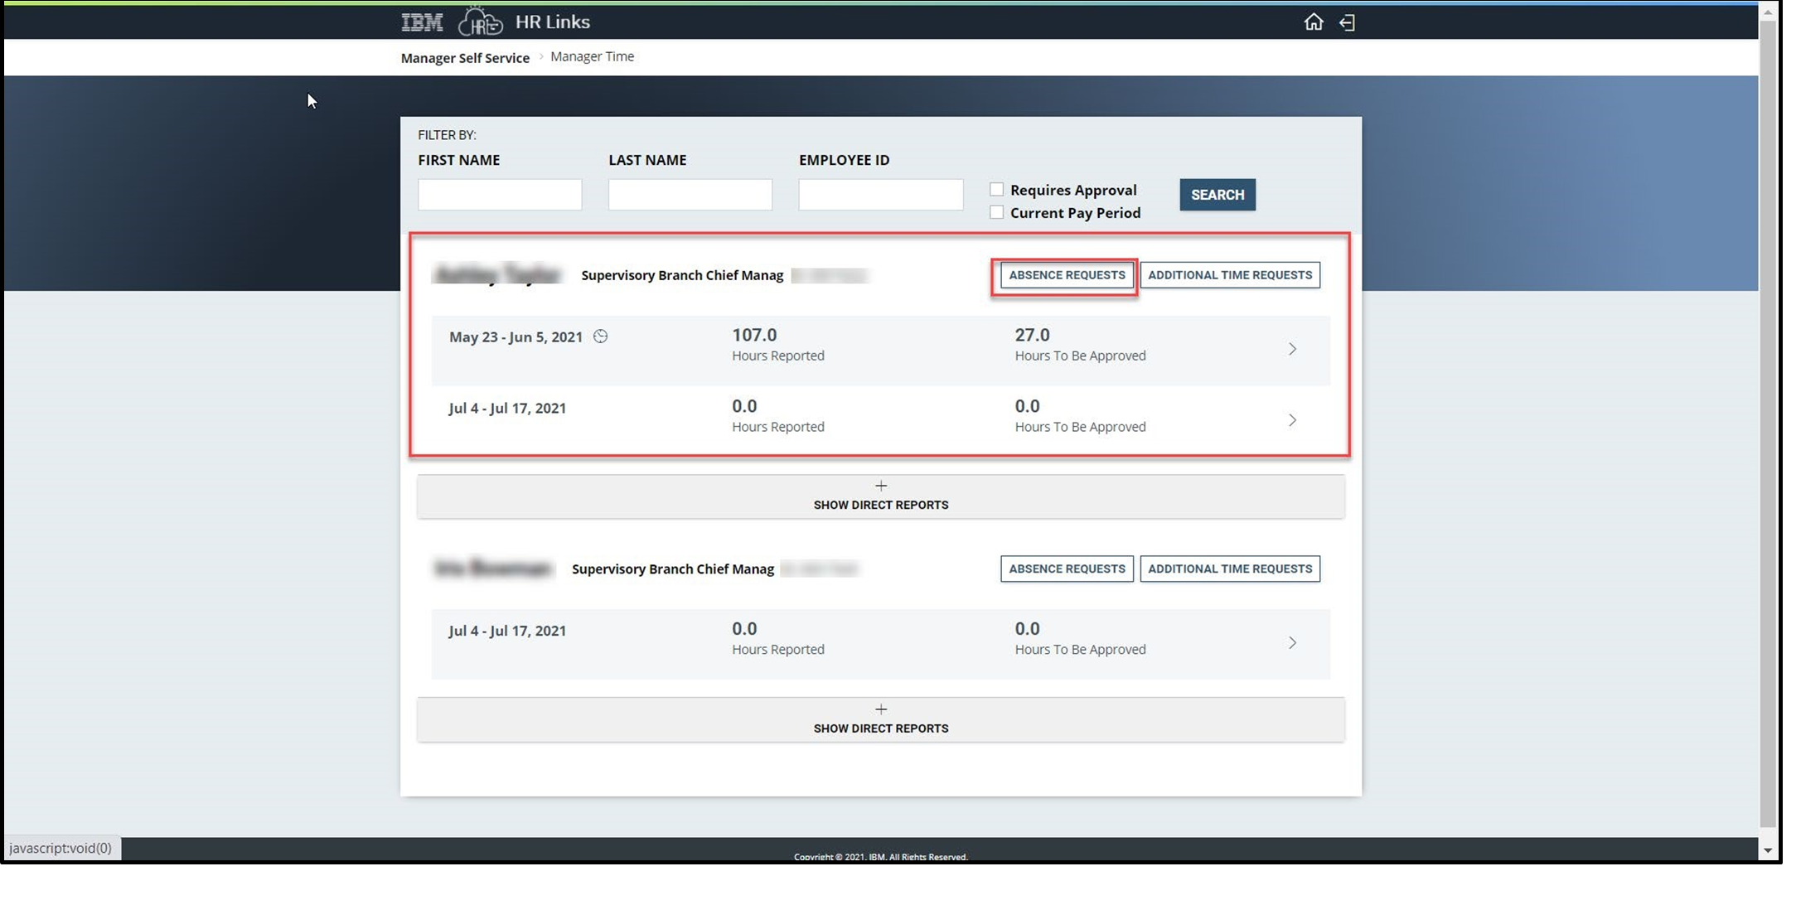Enable the Requires Approval checkbox
1796x905 pixels.
(996, 189)
